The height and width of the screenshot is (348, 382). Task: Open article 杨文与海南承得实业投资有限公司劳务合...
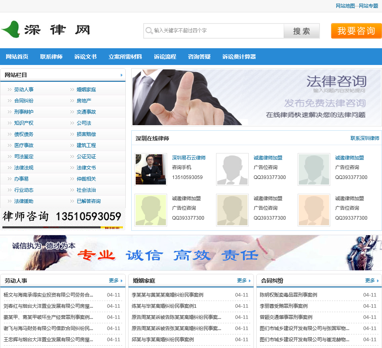click(x=48, y=295)
